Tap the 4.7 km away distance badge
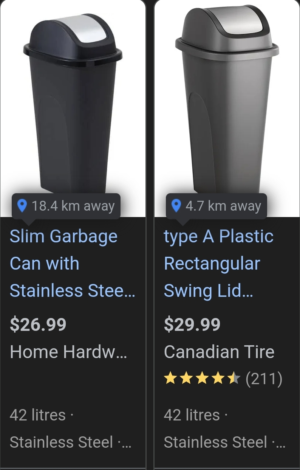This screenshot has height=470, width=300. [216, 206]
